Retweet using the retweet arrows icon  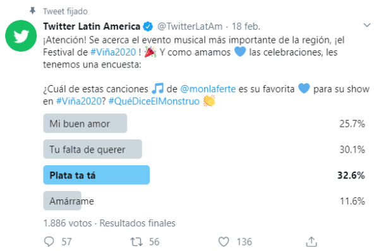[136, 242]
